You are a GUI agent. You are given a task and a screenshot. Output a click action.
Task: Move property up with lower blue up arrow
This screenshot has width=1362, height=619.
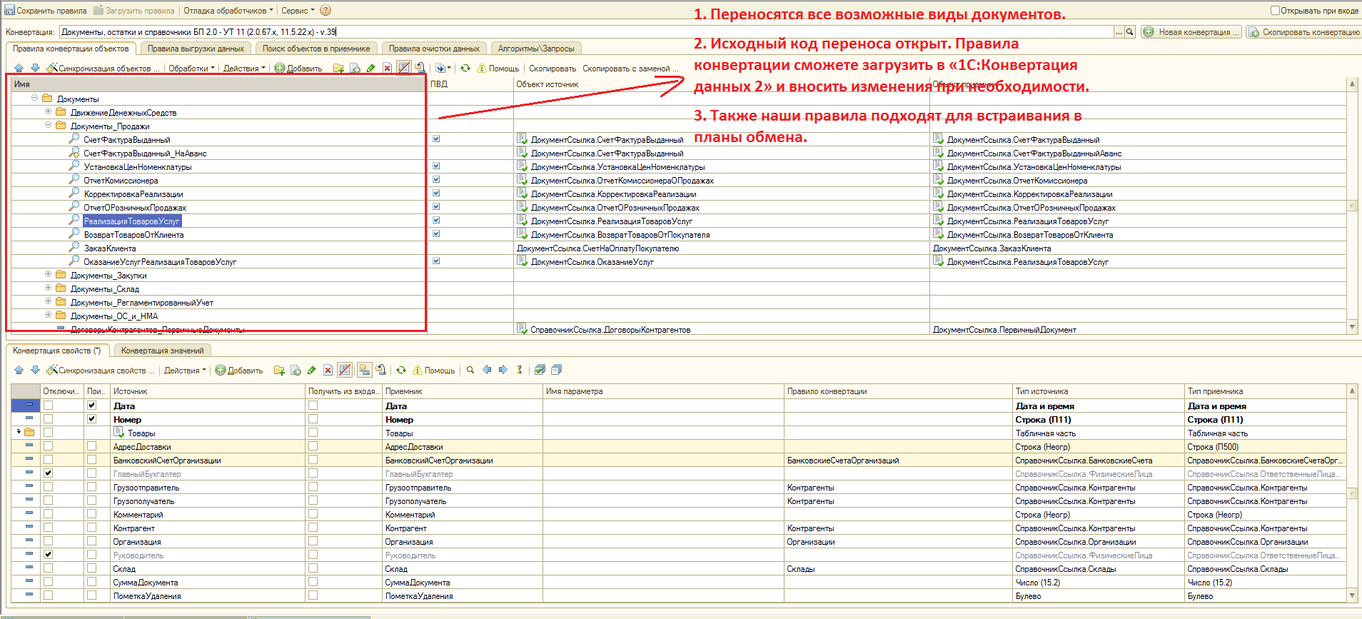coord(19,370)
